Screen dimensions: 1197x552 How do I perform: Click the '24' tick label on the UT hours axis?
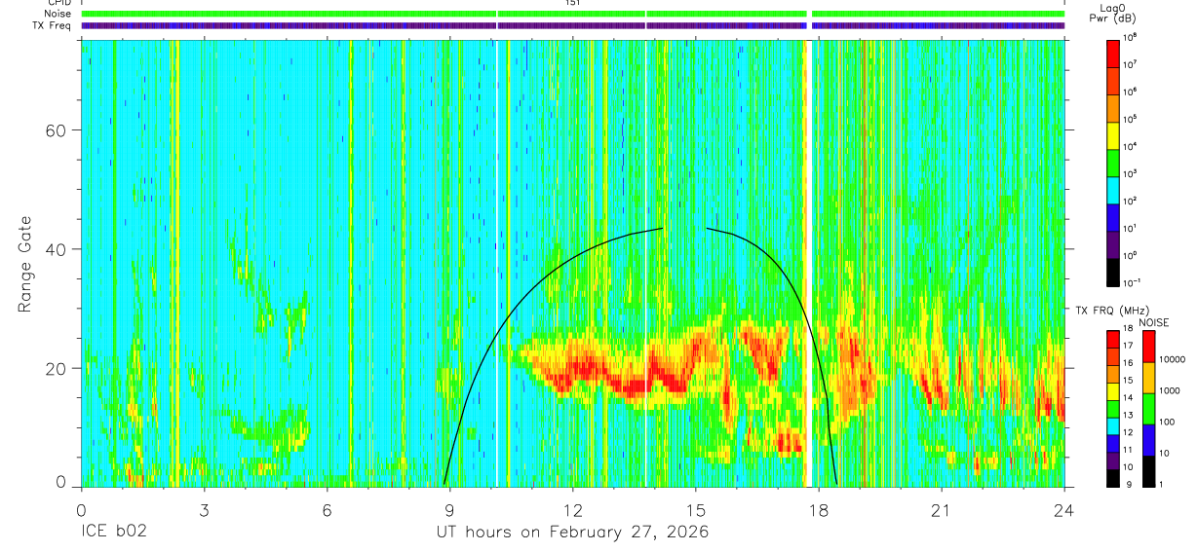click(x=1064, y=510)
